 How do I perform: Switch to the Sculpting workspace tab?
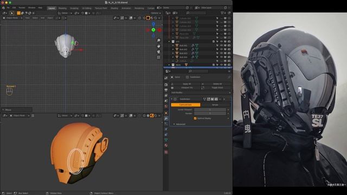(74, 8)
